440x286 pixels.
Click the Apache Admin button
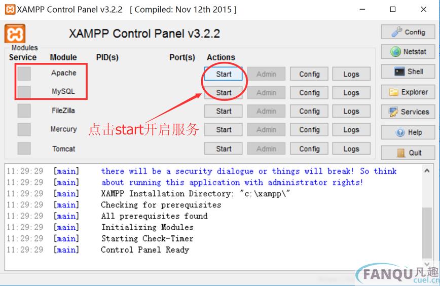pyautogui.click(x=266, y=74)
